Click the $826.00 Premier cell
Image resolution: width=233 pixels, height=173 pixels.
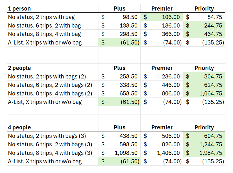click(x=162, y=144)
